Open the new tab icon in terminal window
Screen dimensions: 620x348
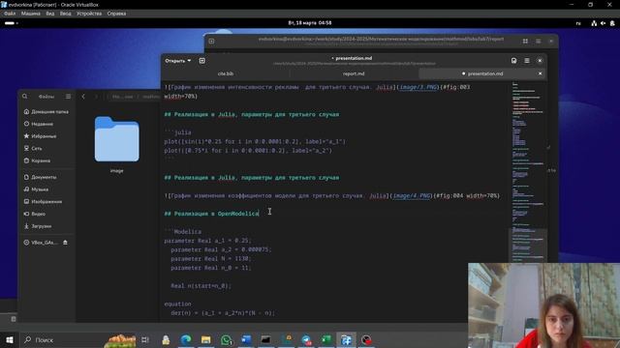tap(211, 41)
